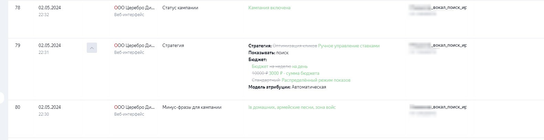
Task: Click the "Бюджет на день" change line
Action: coord(279,67)
